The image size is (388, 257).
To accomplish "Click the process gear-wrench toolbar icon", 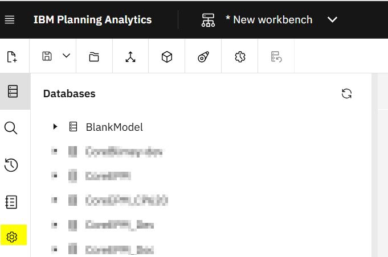I will tap(203, 56).
